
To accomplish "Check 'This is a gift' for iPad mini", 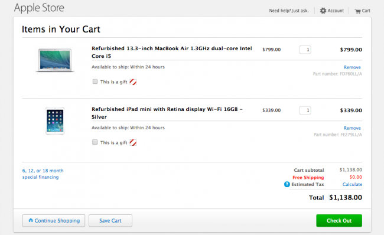I will [95, 142].
